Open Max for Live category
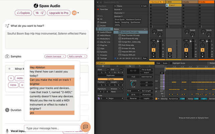This screenshot has height=134, width=215. pyautogui.click(x=105, y=42)
